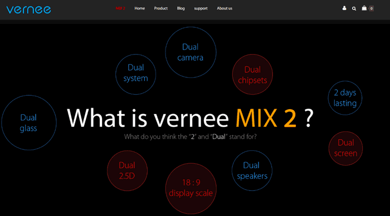Click the cart item count badge
390x216 pixels.
point(372,8)
